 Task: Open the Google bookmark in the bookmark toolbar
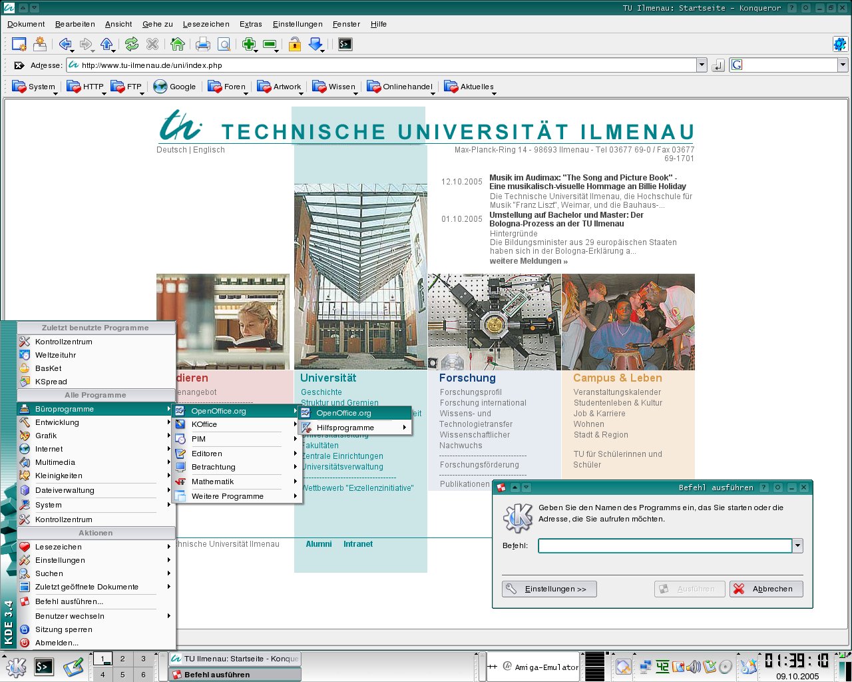[174, 87]
